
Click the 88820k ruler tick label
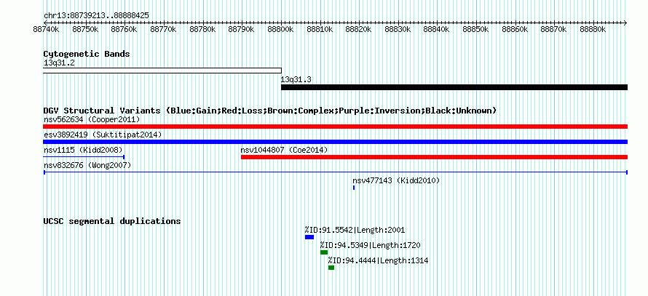[358, 30]
